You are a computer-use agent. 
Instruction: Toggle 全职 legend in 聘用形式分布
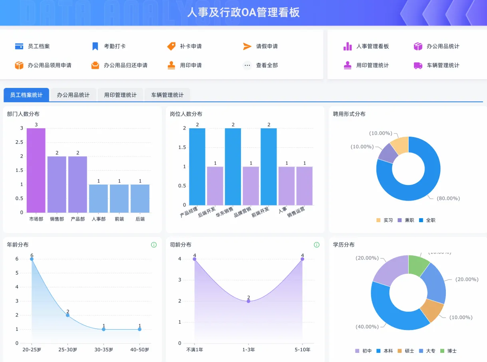pyautogui.click(x=427, y=220)
